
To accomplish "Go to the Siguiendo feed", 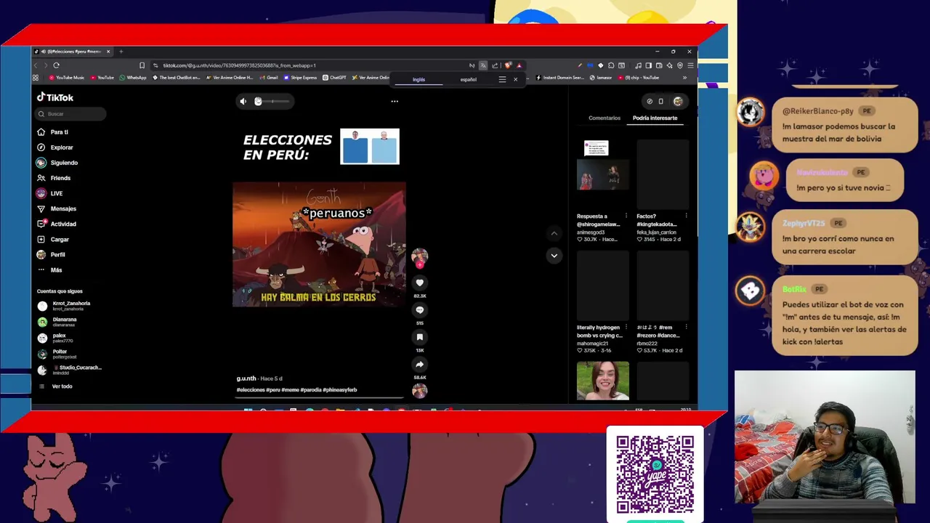I will coord(57,163).
